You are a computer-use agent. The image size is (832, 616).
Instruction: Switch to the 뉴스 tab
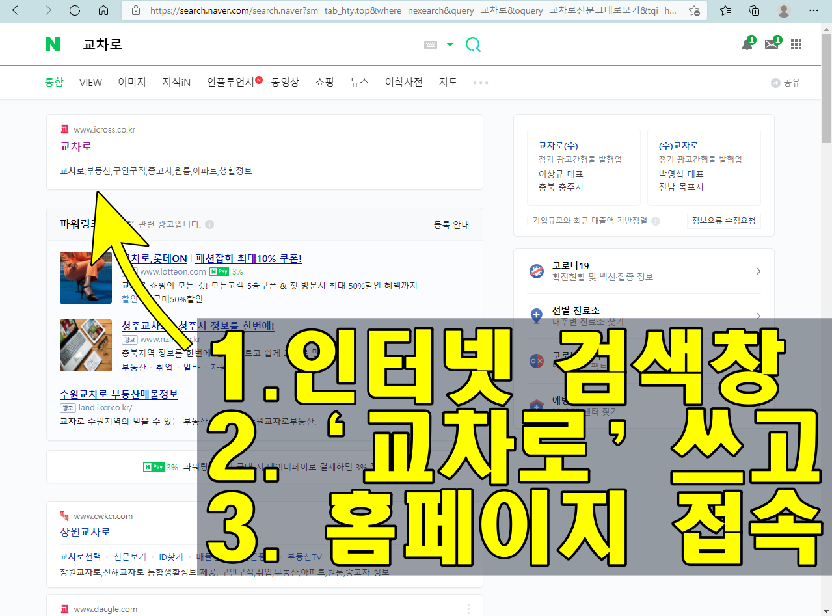click(359, 82)
